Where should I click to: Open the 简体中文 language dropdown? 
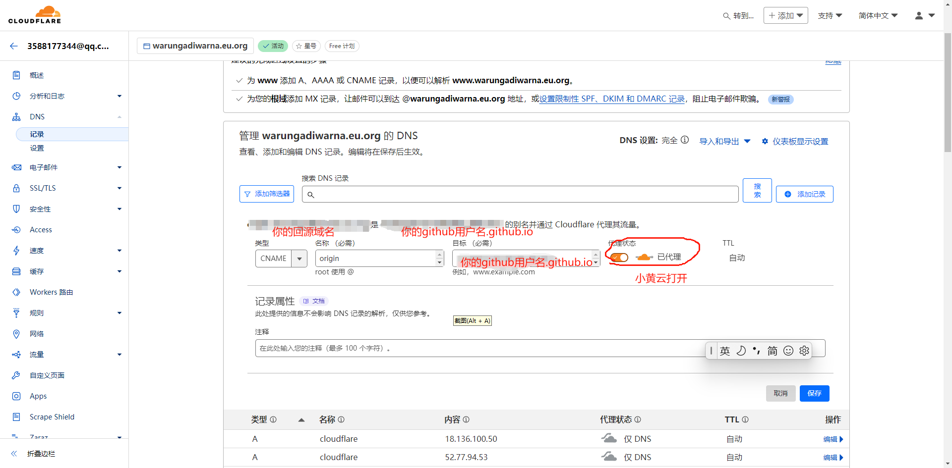click(x=878, y=16)
